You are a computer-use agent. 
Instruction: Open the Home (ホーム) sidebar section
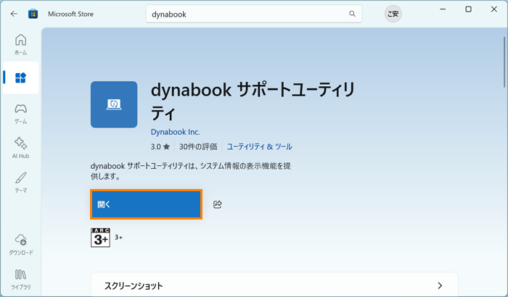pos(20,43)
